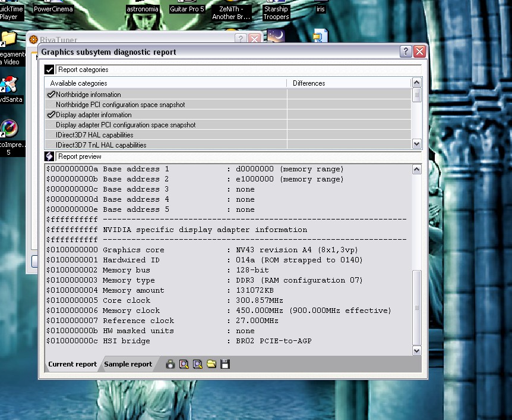Image resolution: width=512 pixels, height=420 pixels.
Task: Click the Memory type DDR3 line
Action: point(204,280)
